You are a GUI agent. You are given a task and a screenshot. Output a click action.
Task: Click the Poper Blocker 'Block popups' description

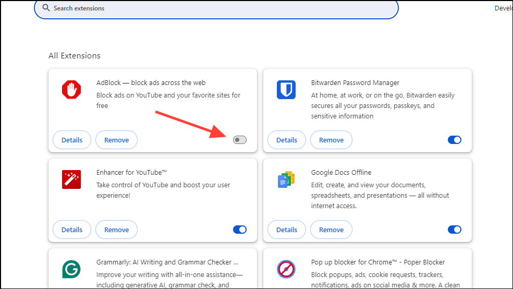385,280
